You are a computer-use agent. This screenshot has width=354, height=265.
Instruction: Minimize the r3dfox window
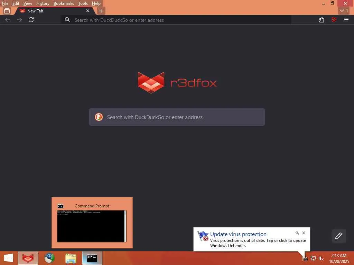324,3
